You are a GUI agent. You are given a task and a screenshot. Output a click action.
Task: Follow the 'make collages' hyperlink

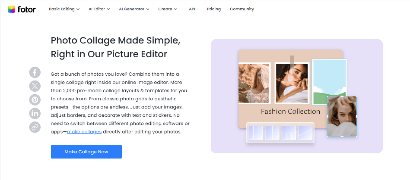tap(84, 132)
